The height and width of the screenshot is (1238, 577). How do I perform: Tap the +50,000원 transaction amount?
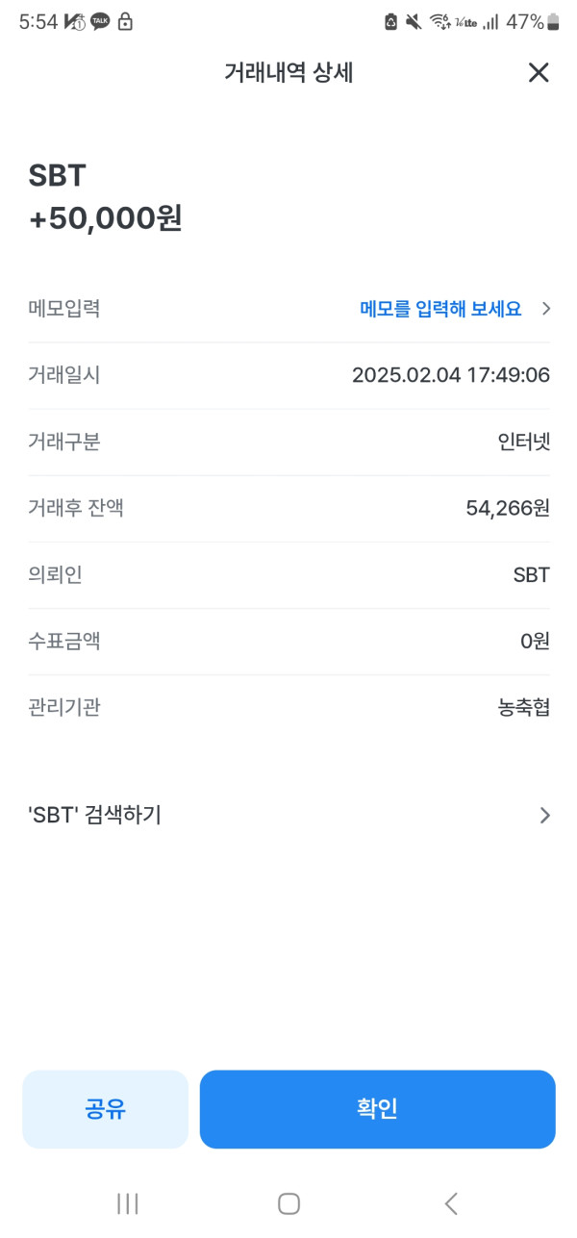(106, 218)
